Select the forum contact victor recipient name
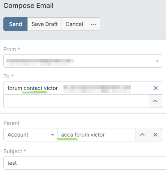 tap(33, 88)
